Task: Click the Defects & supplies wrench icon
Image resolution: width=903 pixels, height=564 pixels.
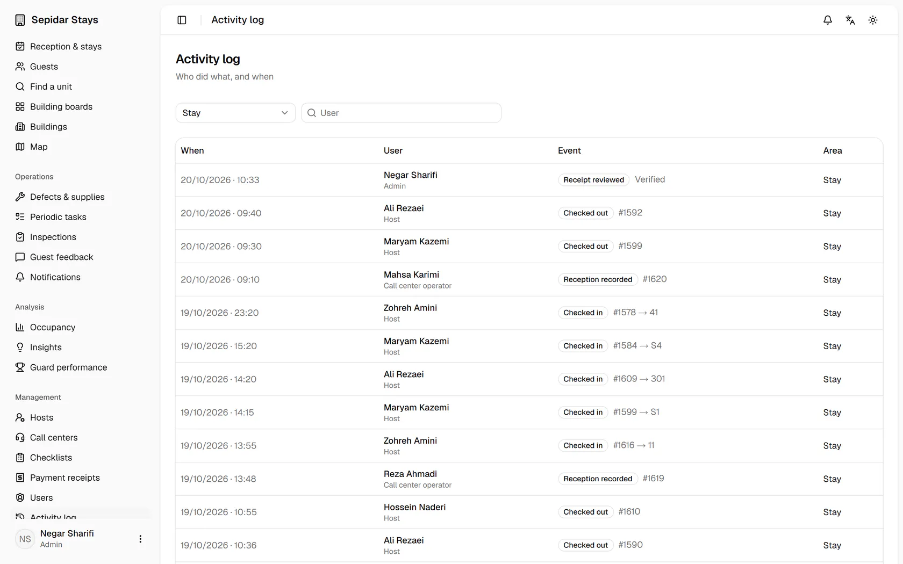Action: coord(20,197)
